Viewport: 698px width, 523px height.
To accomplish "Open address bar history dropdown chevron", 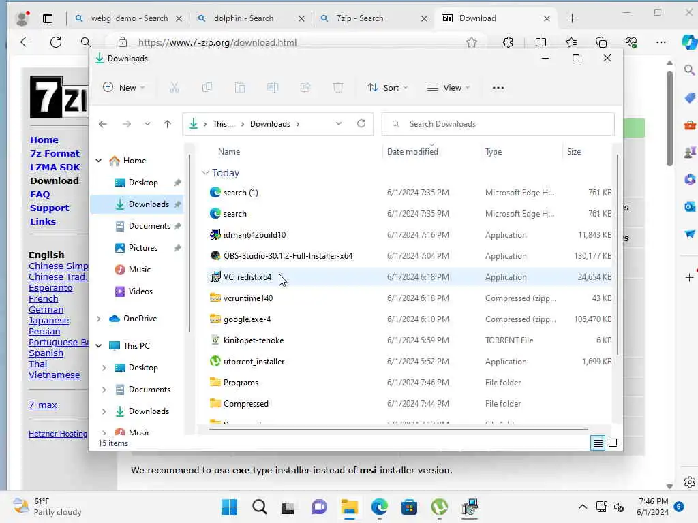I will click(x=339, y=124).
